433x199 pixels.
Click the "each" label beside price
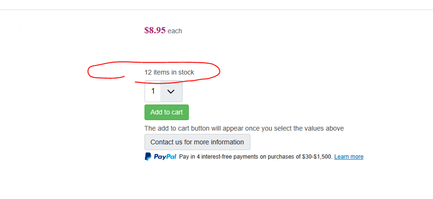click(175, 31)
